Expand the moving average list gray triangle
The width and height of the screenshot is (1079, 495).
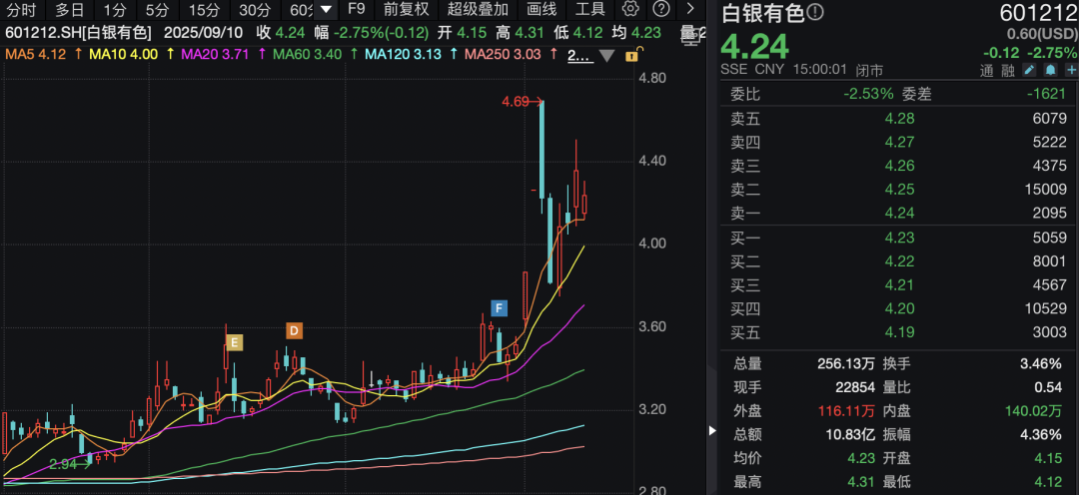[606, 55]
